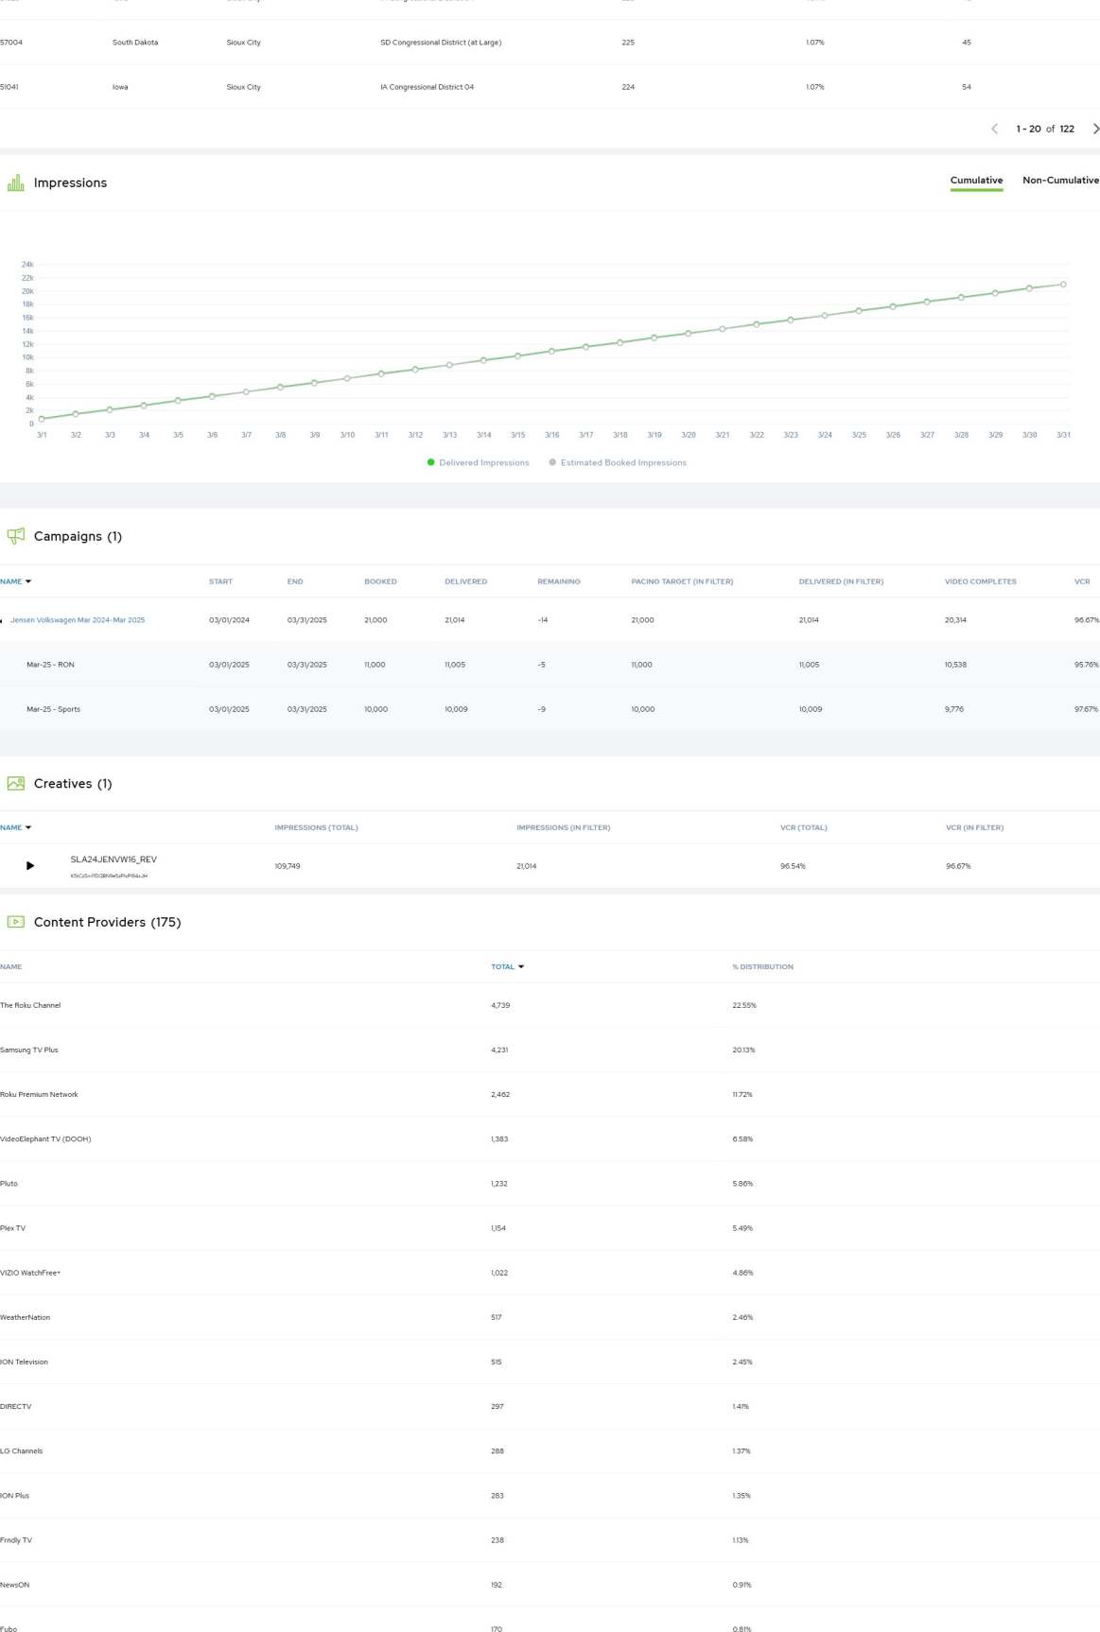
Task: Click the % DISTRIBUTION column header
Action: click(x=762, y=966)
